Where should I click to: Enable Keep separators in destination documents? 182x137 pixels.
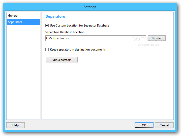47,50
